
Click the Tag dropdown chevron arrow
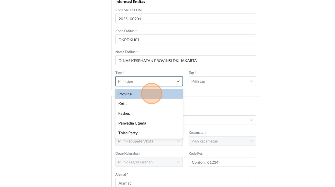point(251,81)
